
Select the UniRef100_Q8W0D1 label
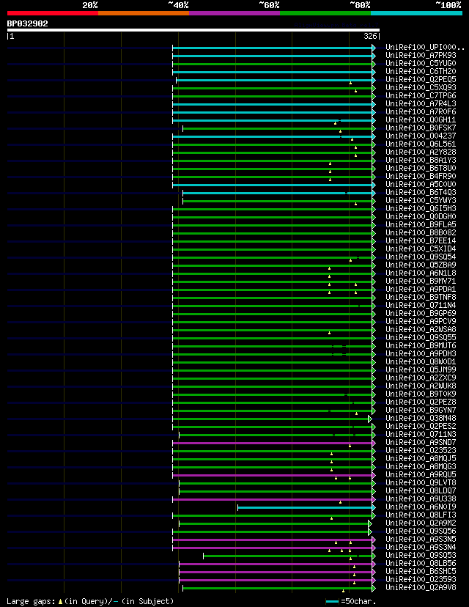pyautogui.click(x=421, y=361)
